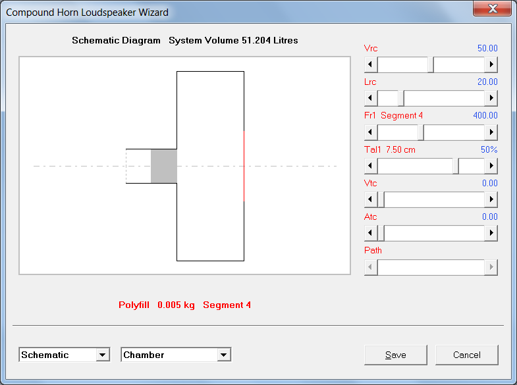The height and width of the screenshot is (385, 517).
Task: Click the Atc label
Action: coord(370,217)
